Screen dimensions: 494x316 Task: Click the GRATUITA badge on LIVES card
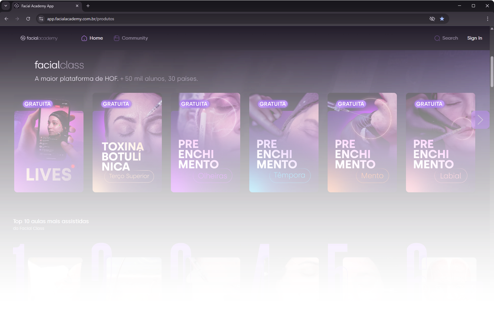coord(38,104)
